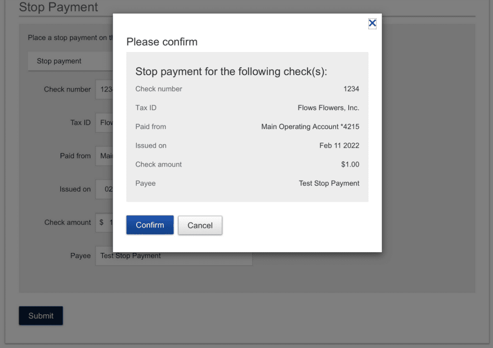Open the Paid from field behind dialog
Viewport: 493px width, 348px height.
104,156
